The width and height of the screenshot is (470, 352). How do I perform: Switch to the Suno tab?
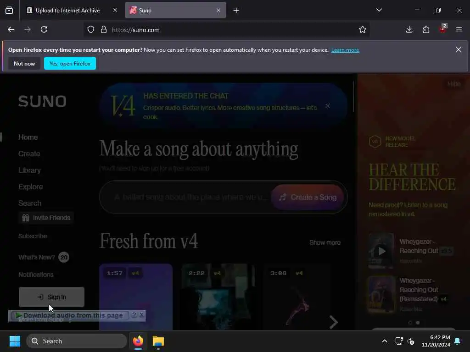pyautogui.click(x=175, y=11)
